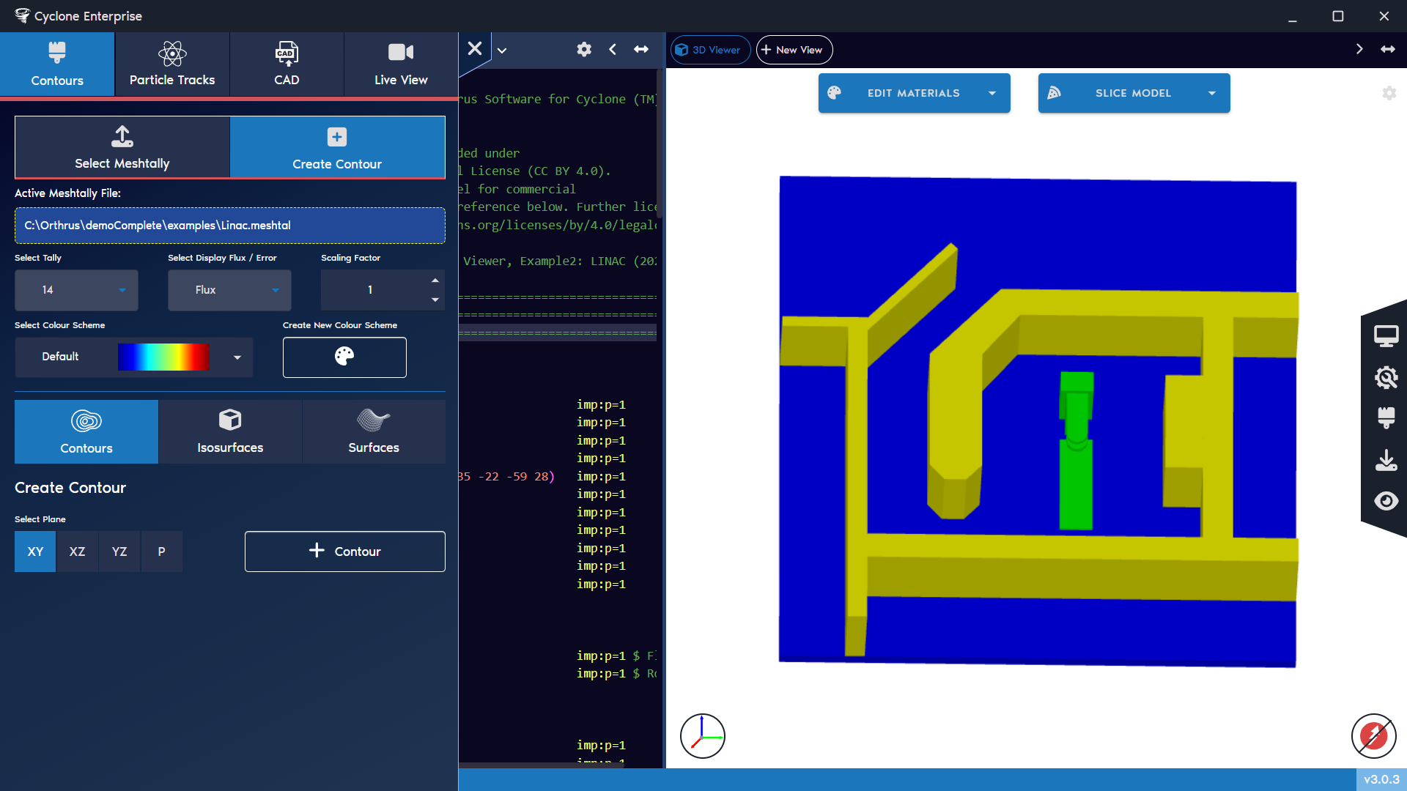The height and width of the screenshot is (791, 1407).
Task: Open the Default colour scheme gradient swatch
Action: [164, 357]
